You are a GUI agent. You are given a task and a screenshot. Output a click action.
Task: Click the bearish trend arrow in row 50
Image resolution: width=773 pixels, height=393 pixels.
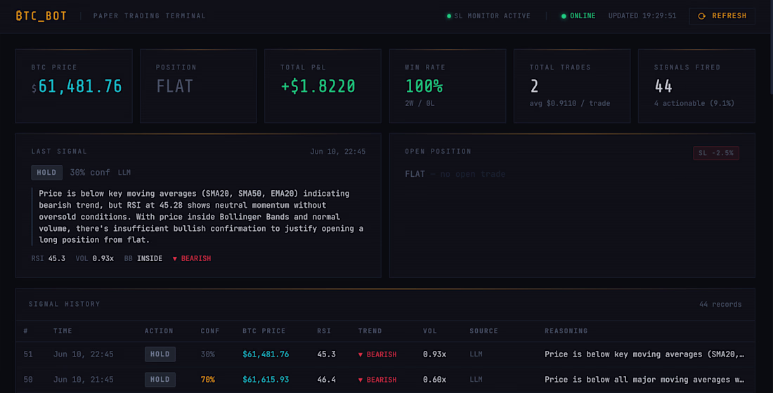(x=360, y=380)
